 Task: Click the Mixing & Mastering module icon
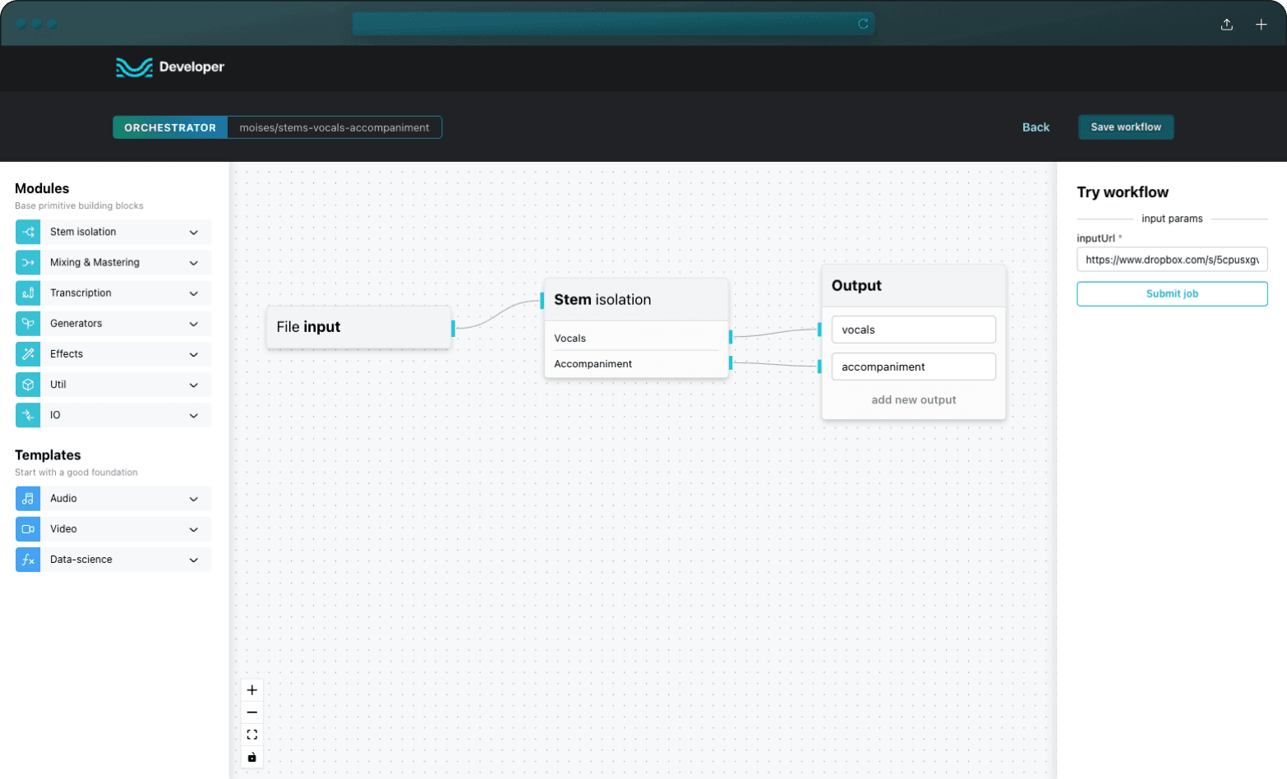(x=28, y=263)
